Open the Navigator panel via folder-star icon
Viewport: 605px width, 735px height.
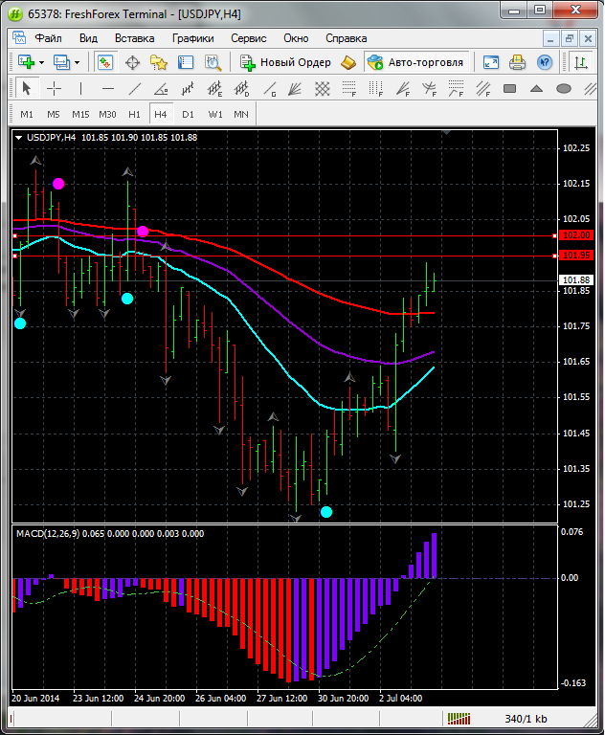click(159, 62)
